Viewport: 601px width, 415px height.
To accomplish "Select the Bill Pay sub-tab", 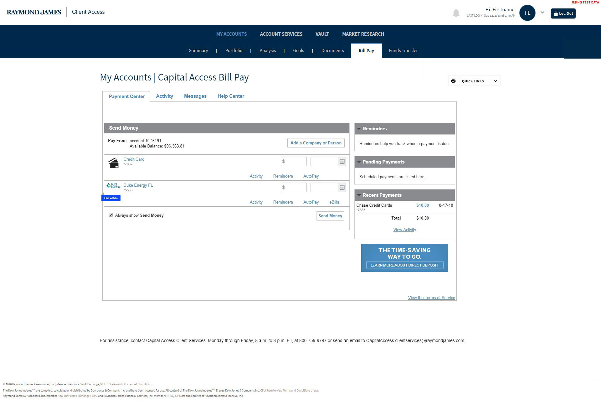I will [366, 50].
